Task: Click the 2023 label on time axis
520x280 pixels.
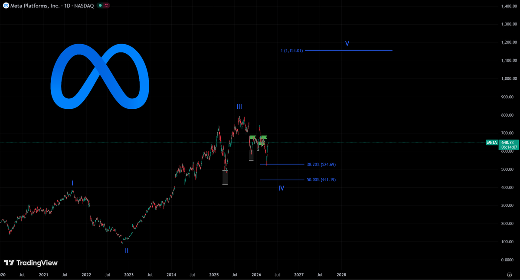Action: coord(129,275)
